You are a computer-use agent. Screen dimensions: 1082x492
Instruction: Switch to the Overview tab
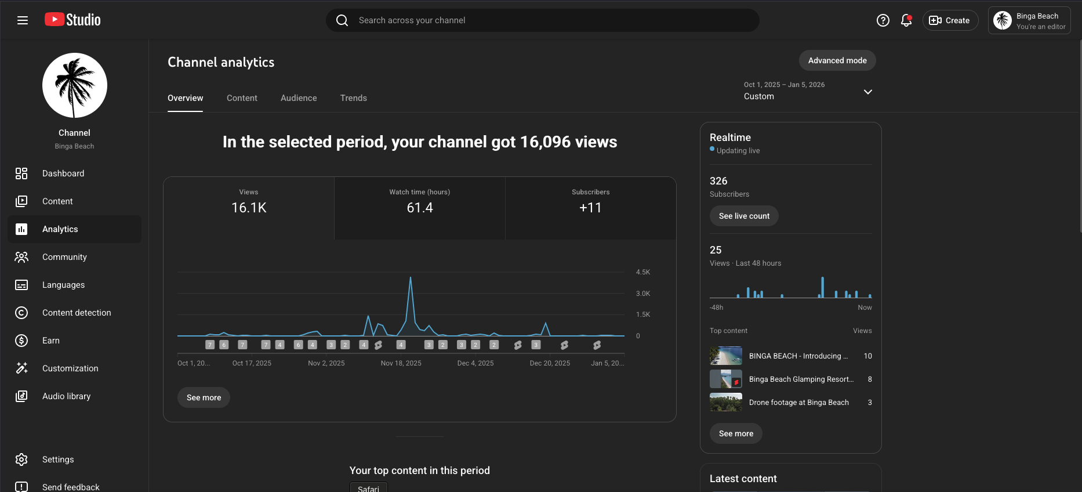(186, 98)
